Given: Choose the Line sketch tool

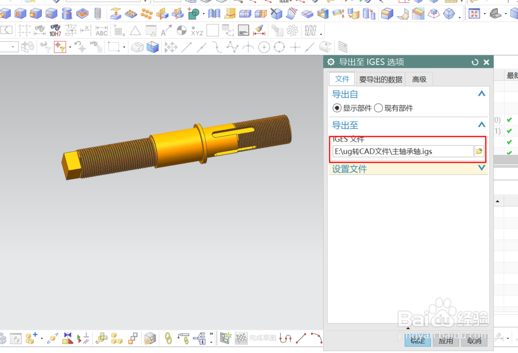Looking at the screenshot, I should pos(301,338).
